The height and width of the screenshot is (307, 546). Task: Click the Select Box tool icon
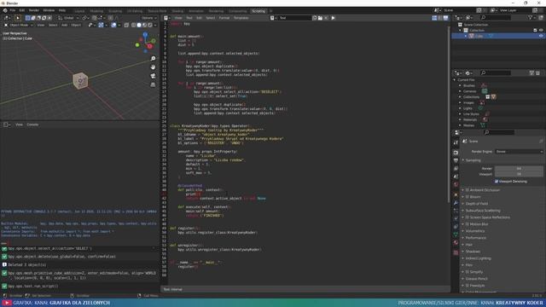[x=17, y=18]
